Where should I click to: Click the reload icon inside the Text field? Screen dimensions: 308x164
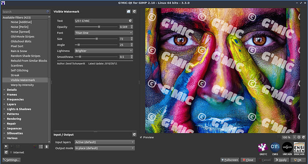coord(130,21)
